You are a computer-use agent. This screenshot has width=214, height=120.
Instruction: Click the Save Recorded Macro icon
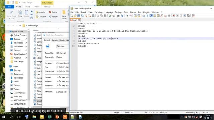click(x=188, y=16)
